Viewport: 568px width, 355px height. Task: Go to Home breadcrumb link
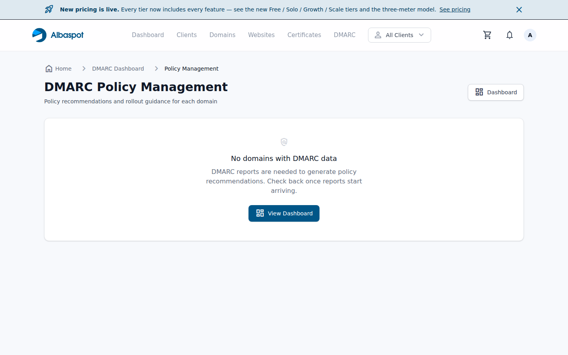pyautogui.click(x=63, y=69)
